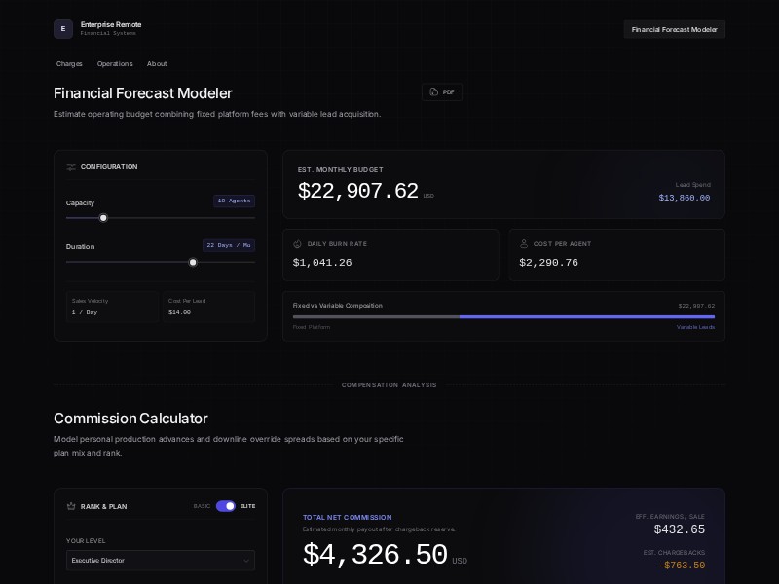Click the About link
Viewport: 779px width, 584px height.
(157, 63)
